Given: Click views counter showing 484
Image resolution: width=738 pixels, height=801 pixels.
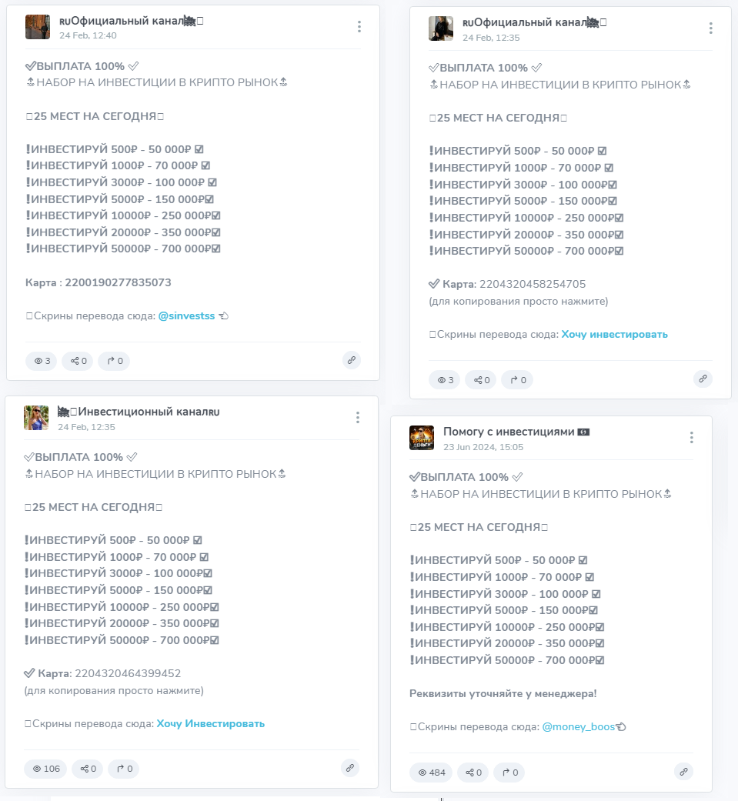Looking at the screenshot, I should point(431,773).
